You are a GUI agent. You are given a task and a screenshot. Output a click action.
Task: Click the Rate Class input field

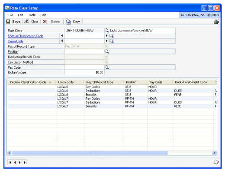tap(84, 30)
